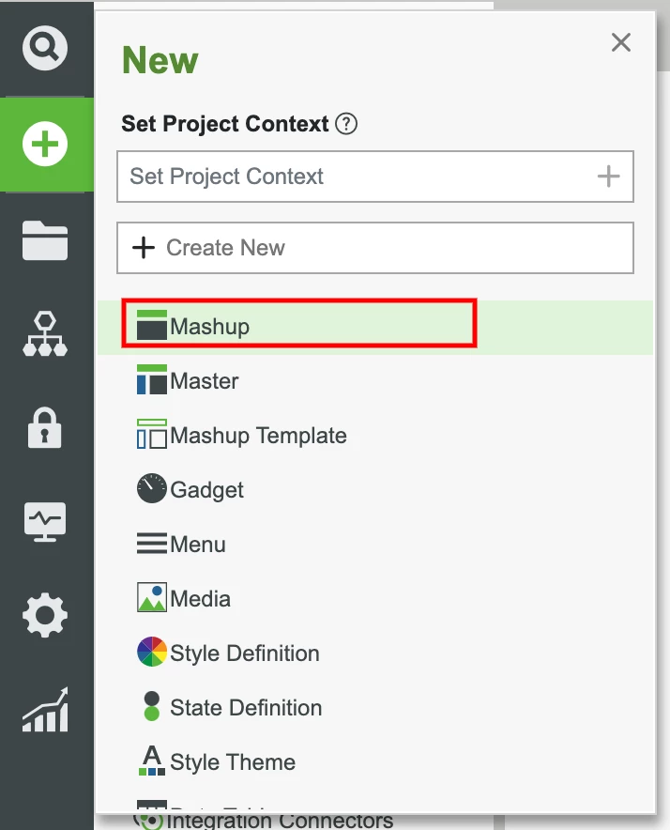Open the Browse folder icon
670x830 pixels.
(x=46, y=240)
